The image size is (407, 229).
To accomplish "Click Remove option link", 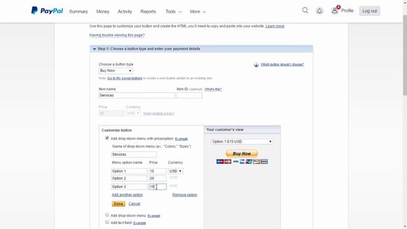I will click(x=184, y=195).
